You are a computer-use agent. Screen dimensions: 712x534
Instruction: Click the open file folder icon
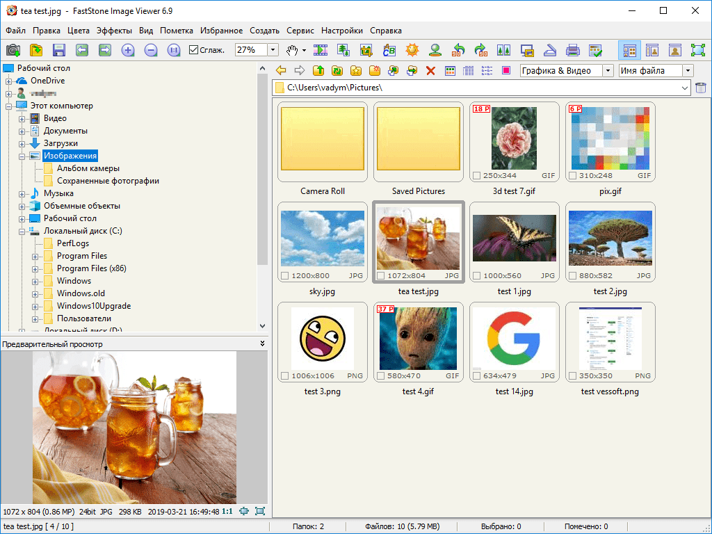pyautogui.click(x=36, y=50)
